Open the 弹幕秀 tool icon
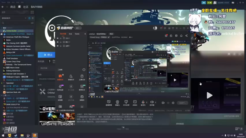This screenshot has width=246, height=138. (x=82, y=98)
